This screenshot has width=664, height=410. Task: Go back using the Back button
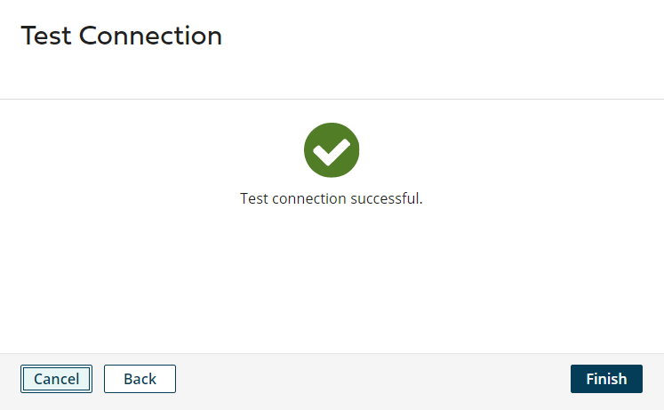(x=140, y=379)
